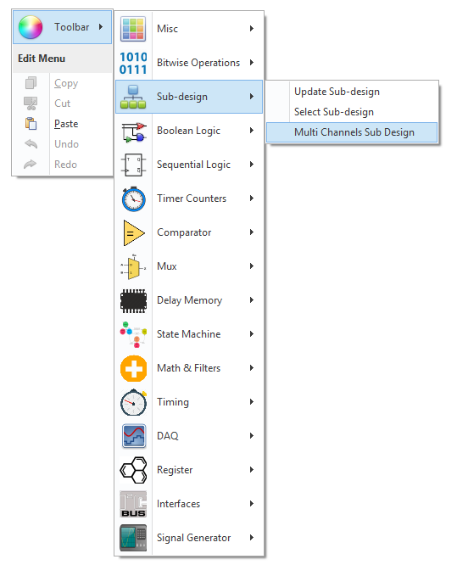The width and height of the screenshot is (457, 576).
Task: Expand the Timing submenu arrow
Action: (x=252, y=402)
